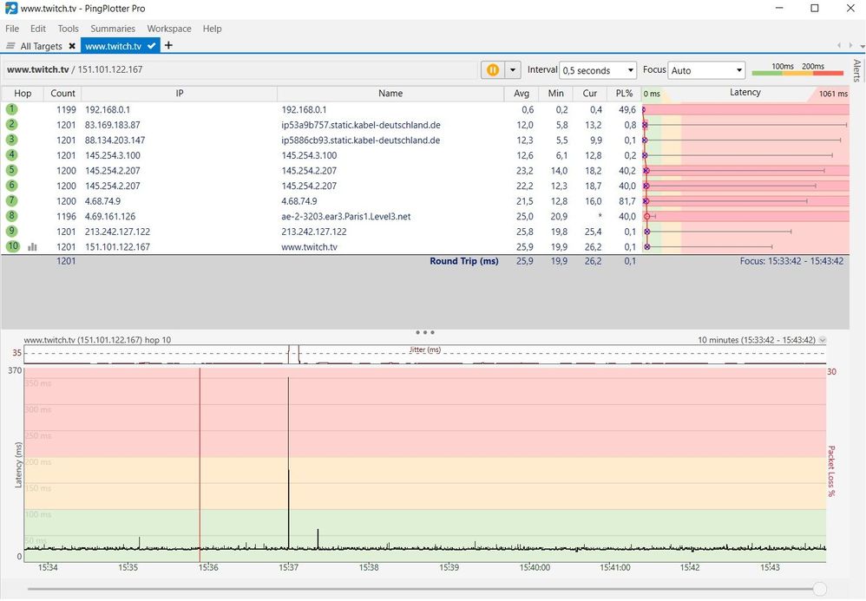Screen dimensions: 866x601
Task: Click the hop 8 green circle icon
Action: (x=11, y=216)
